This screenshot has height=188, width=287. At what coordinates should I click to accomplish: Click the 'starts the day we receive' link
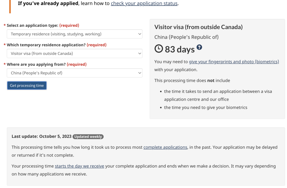click(x=79, y=166)
